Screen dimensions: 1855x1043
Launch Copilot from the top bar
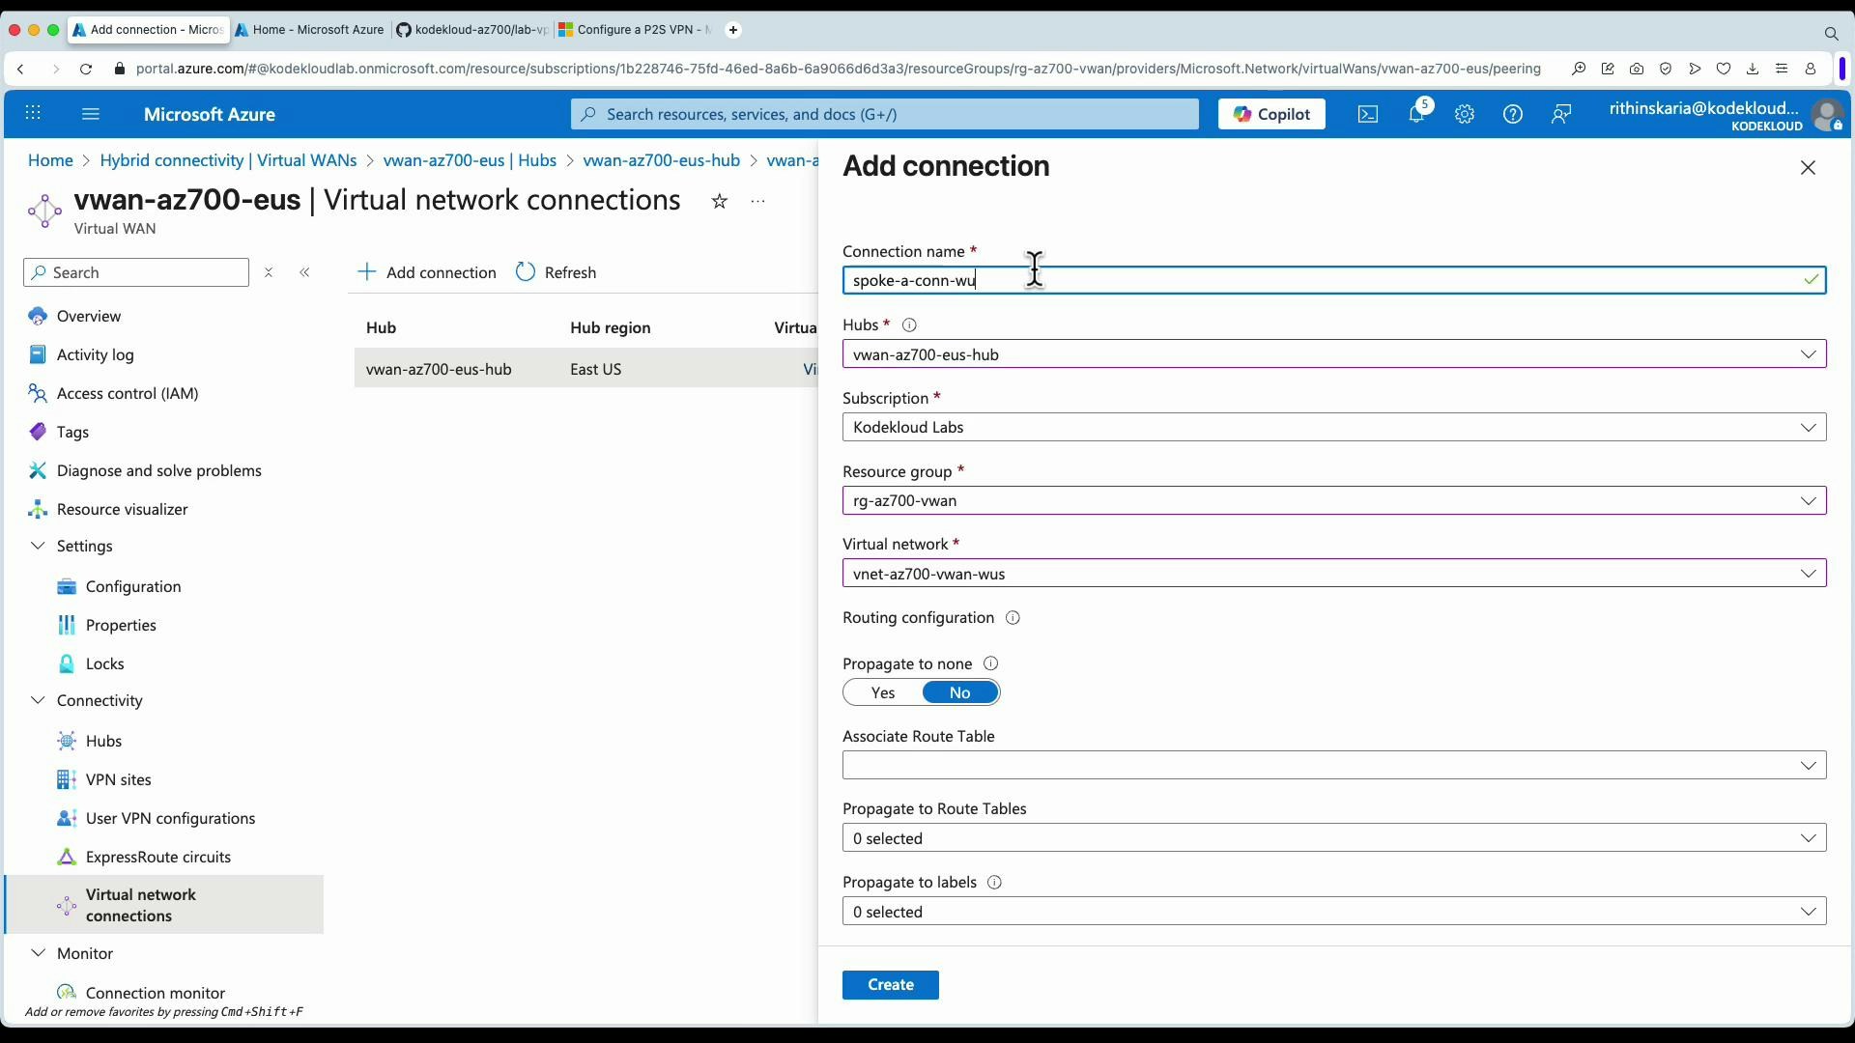pyautogui.click(x=1271, y=114)
